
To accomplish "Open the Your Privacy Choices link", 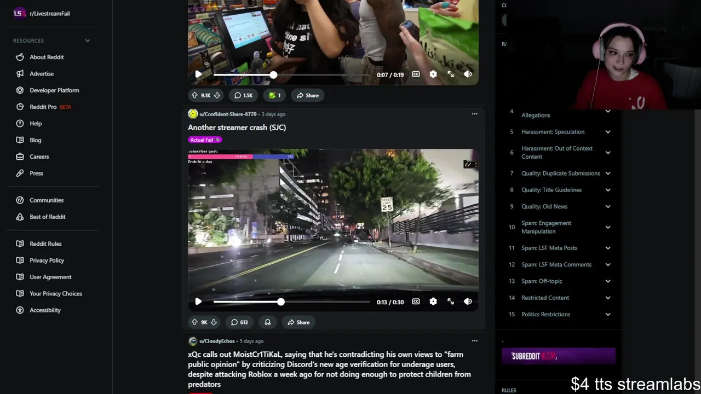I will click(x=56, y=293).
